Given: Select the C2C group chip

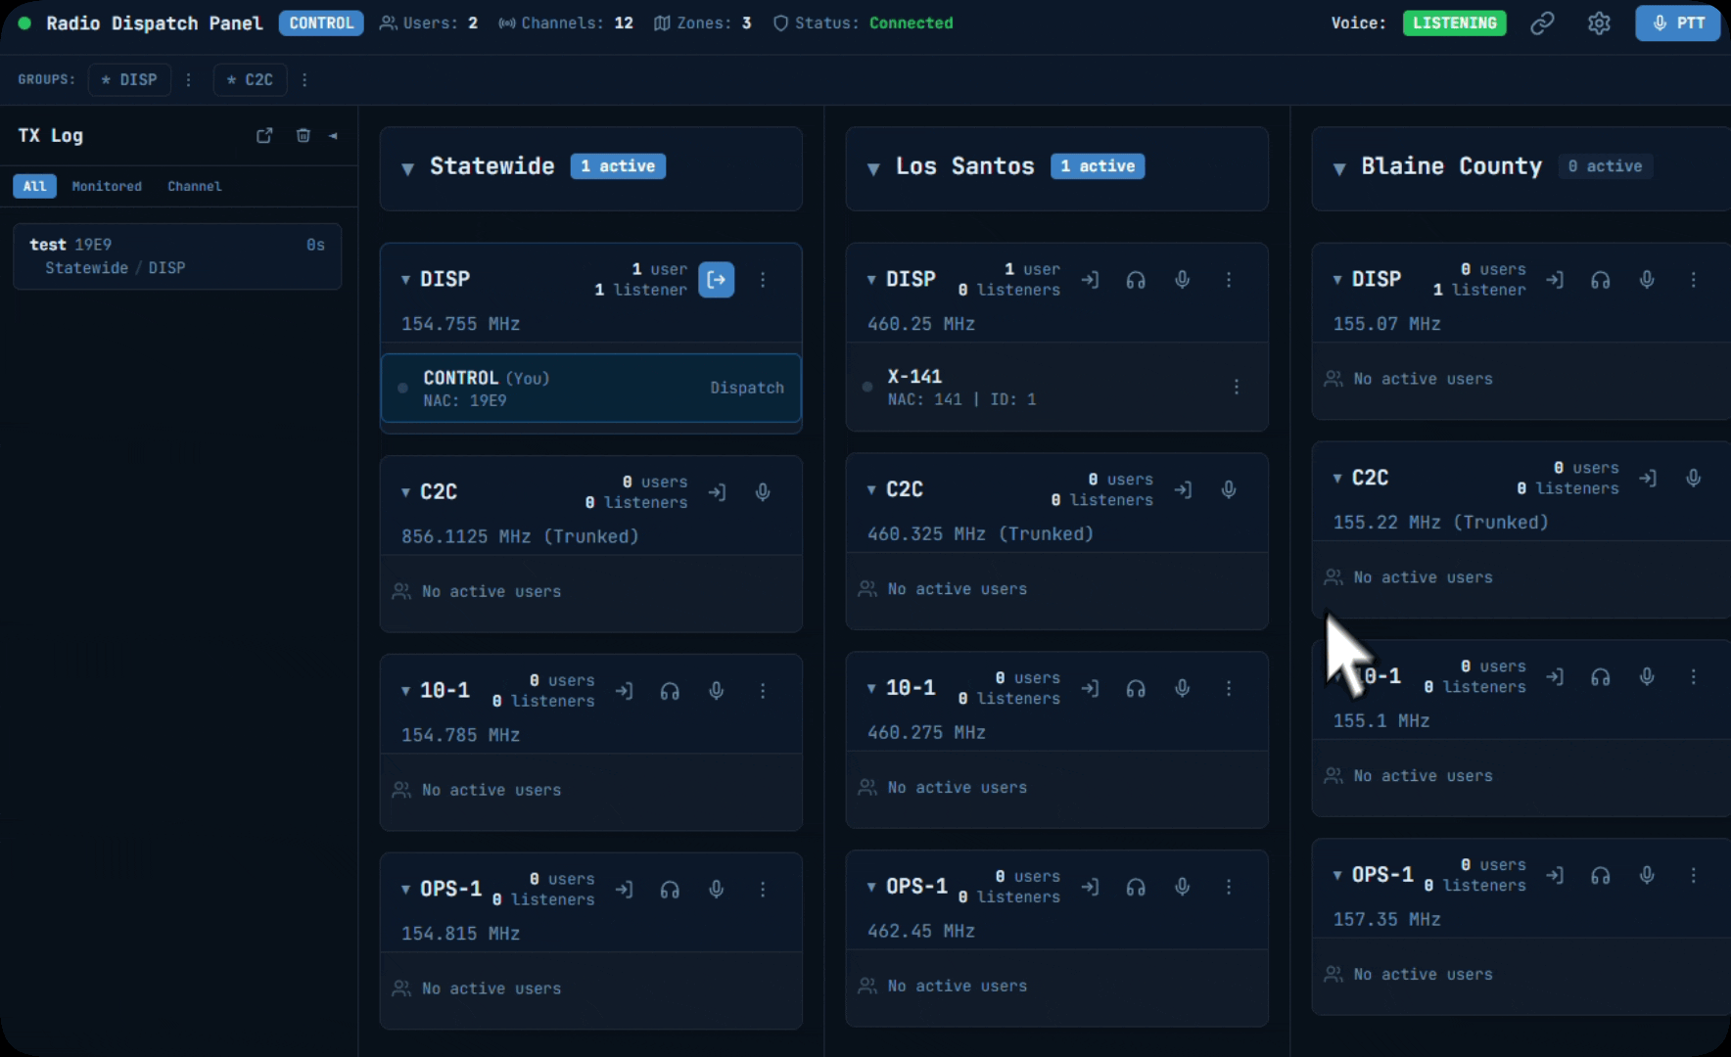Looking at the screenshot, I should 250,79.
